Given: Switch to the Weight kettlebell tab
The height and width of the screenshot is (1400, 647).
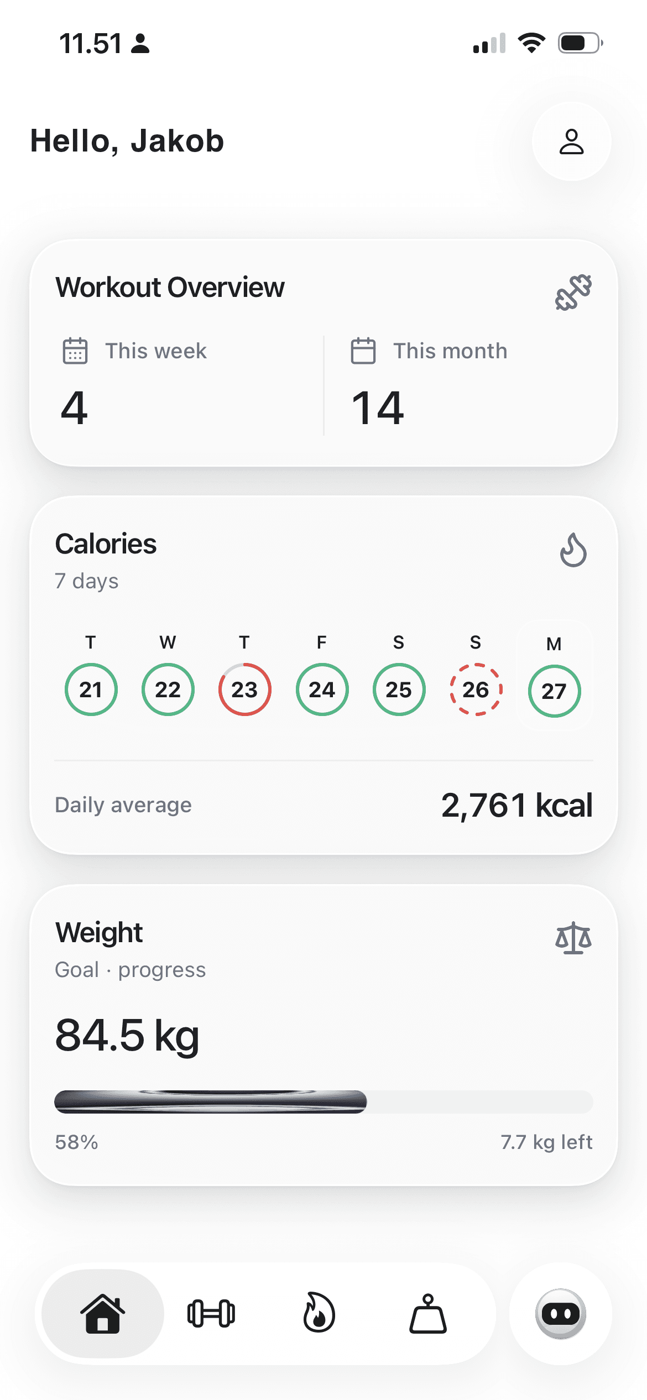Looking at the screenshot, I should click(428, 1314).
